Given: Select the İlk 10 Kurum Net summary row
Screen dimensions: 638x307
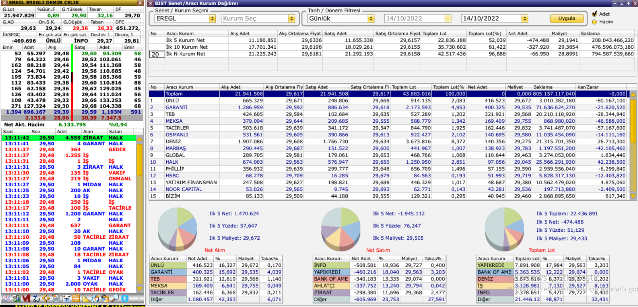Looking at the screenshot, I should click(x=392, y=47).
